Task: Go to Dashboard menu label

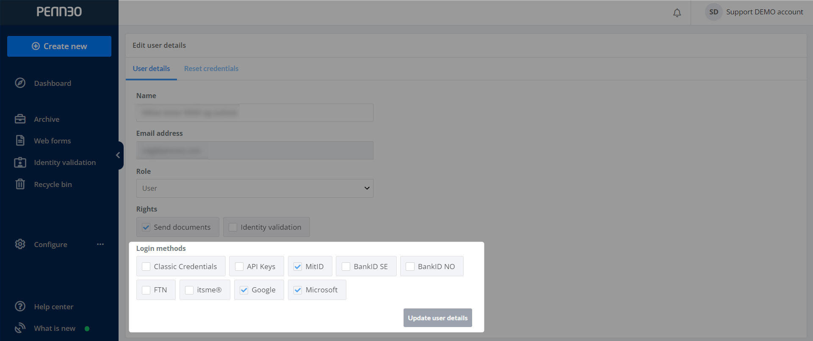Action: coord(53,83)
